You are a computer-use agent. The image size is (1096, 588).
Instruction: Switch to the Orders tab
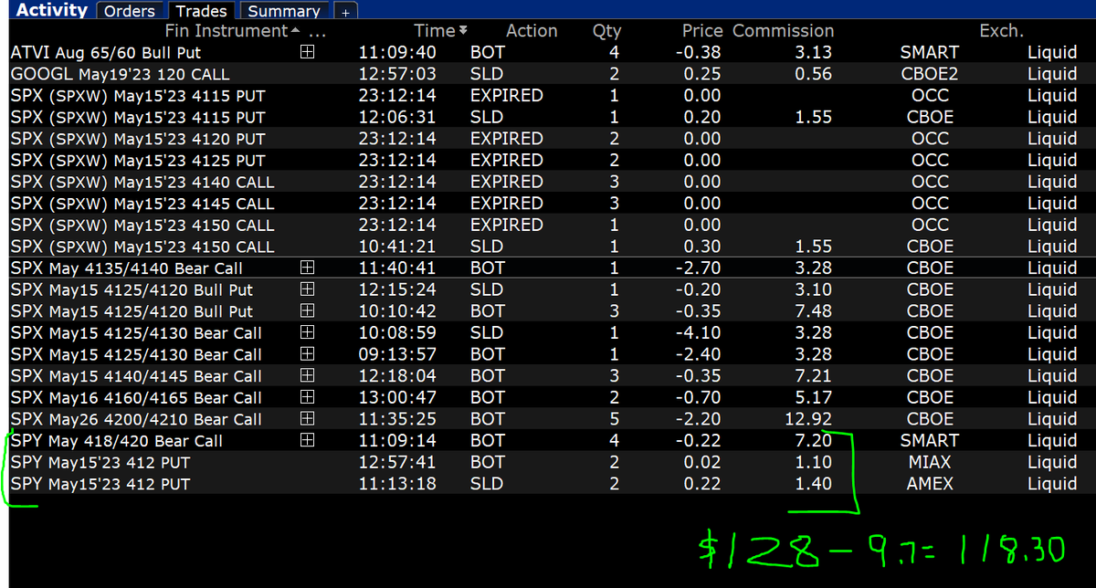[x=130, y=11]
